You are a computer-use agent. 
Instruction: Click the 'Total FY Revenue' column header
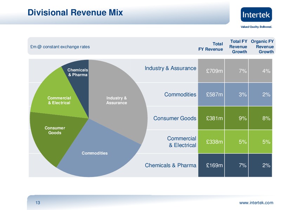tap(210, 47)
